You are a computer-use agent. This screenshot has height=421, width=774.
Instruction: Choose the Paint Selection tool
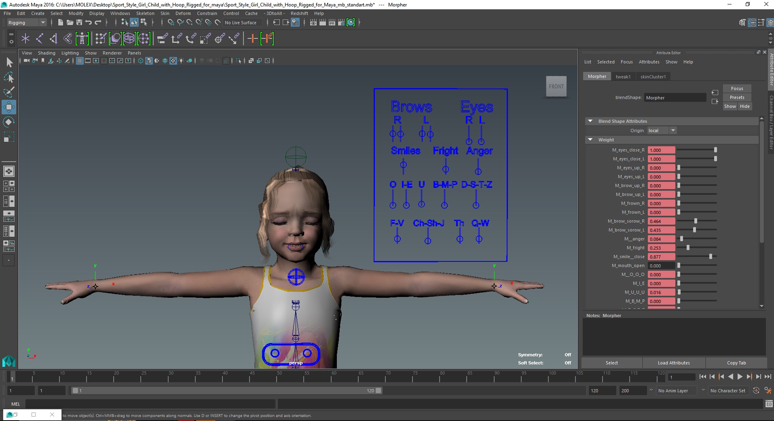pos(9,92)
